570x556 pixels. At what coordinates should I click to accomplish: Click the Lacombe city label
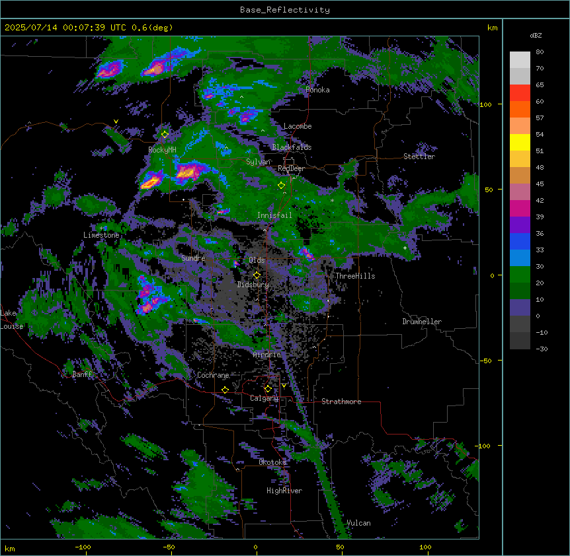click(298, 126)
